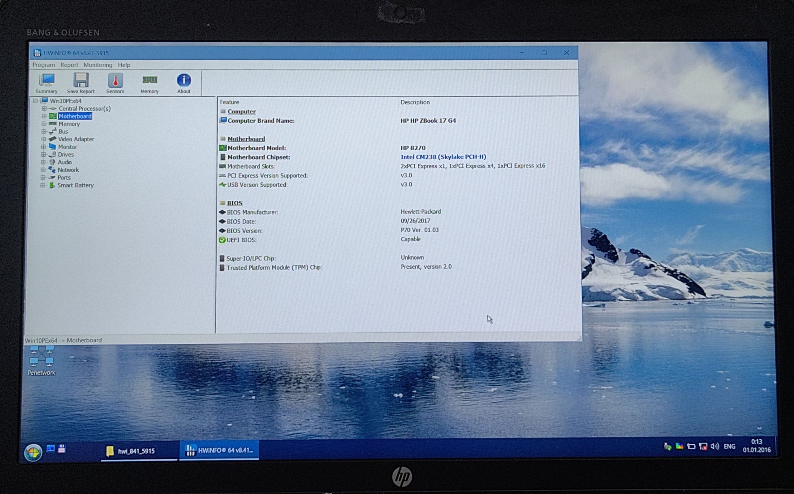This screenshot has width=794, height=494.
Task: Expand the Ports tree node
Action: [43, 177]
